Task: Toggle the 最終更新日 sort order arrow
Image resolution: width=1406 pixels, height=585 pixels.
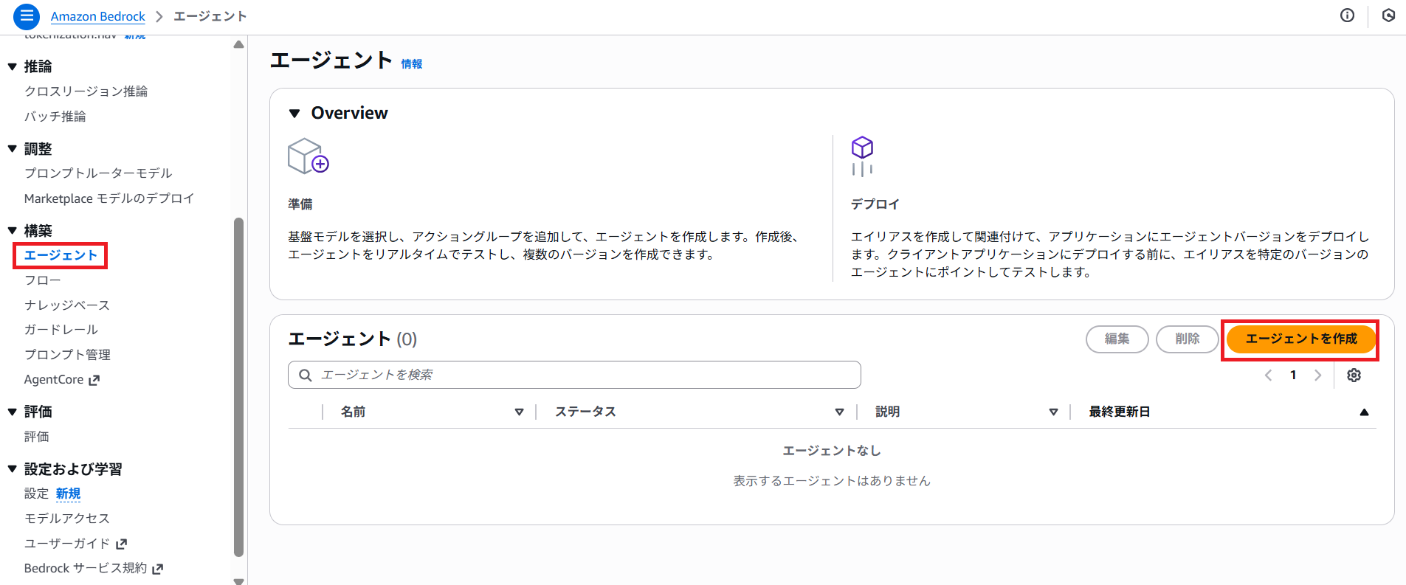Action: coord(1364,412)
